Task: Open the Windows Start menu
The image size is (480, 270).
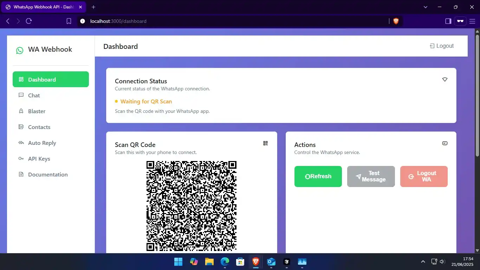Action: pos(179,262)
